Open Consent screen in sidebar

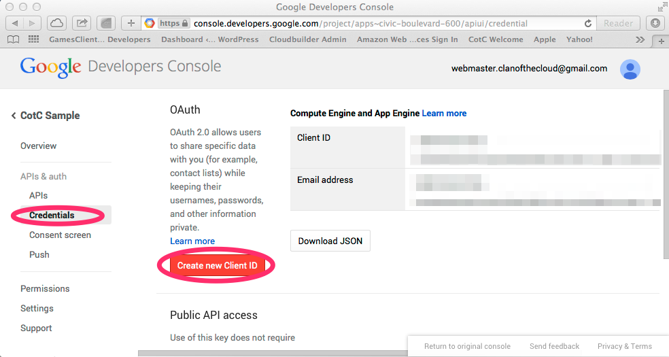(60, 235)
